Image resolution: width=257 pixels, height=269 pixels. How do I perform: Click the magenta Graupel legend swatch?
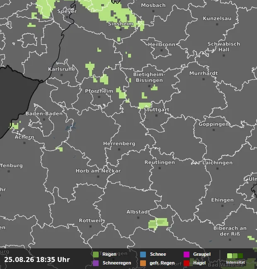pos(187,255)
